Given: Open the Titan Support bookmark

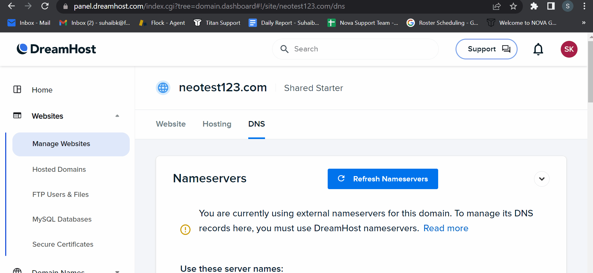Looking at the screenshot, I should pos(217,23).
